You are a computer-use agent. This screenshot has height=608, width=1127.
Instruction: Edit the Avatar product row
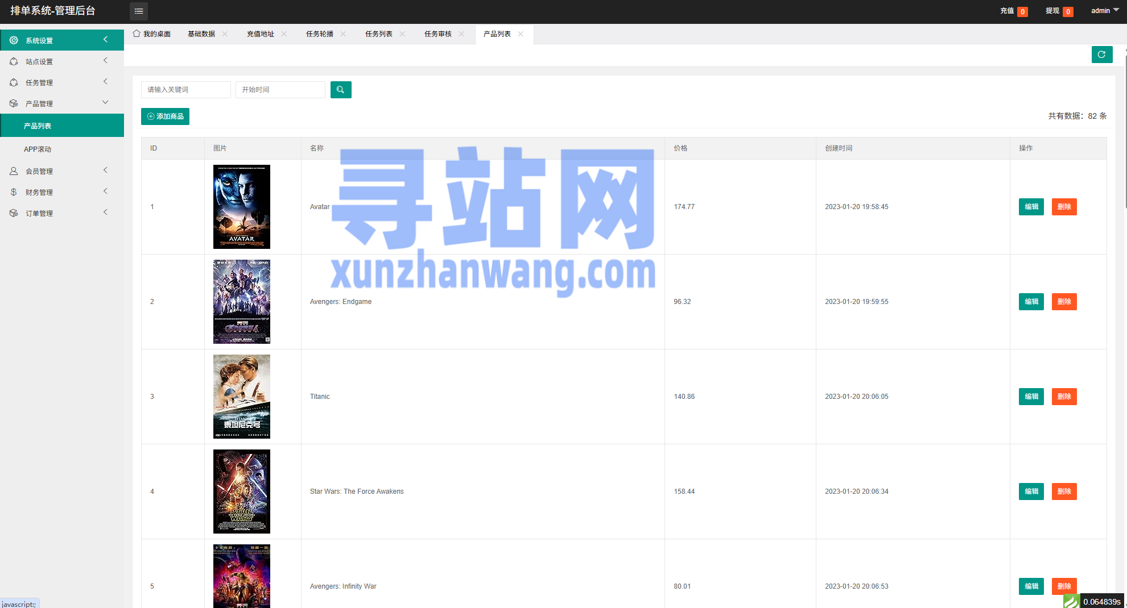tap(1031, 207)
